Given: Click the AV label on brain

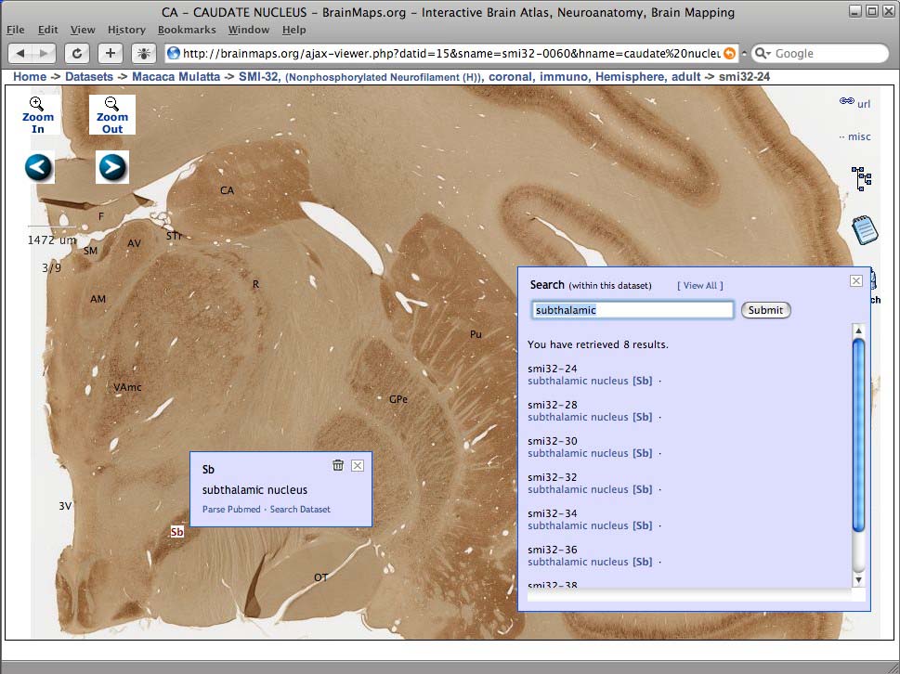Looking at the screenshot, I should [134, 244].
